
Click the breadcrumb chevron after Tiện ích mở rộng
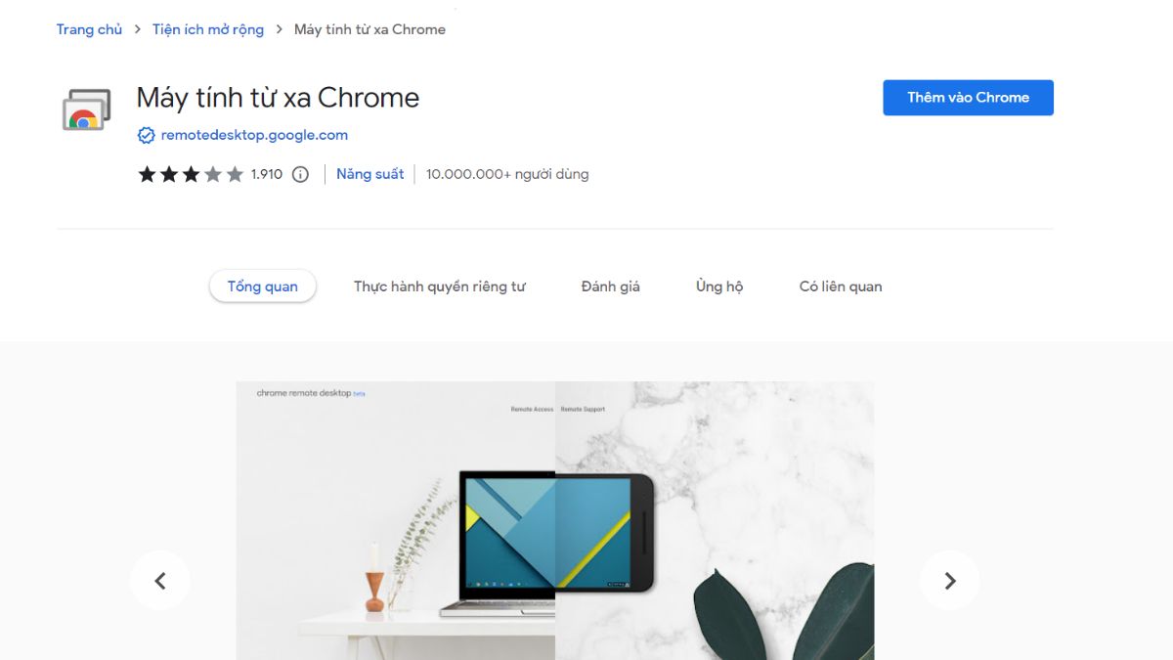(x=280, y=30)
